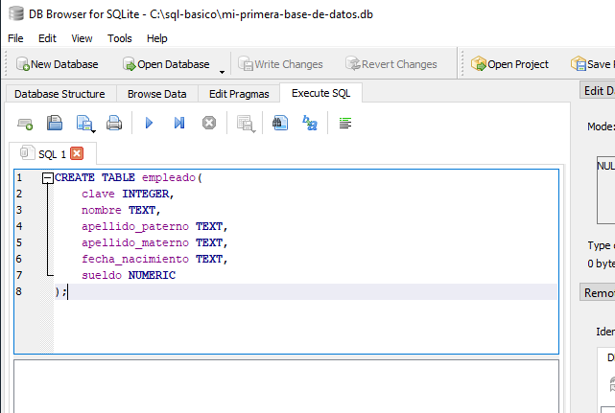Viewport: 615px width, 413px height.
Task: Click the Open Project button
Action: [x=509, y=64]
